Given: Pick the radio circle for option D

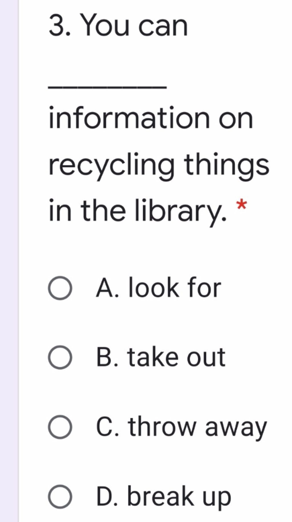Looking at the screenshot, I should point(60,497).
